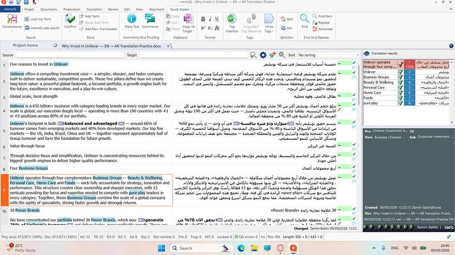Close the Why Invest in Unilever document tab

(x=168, y=46)
